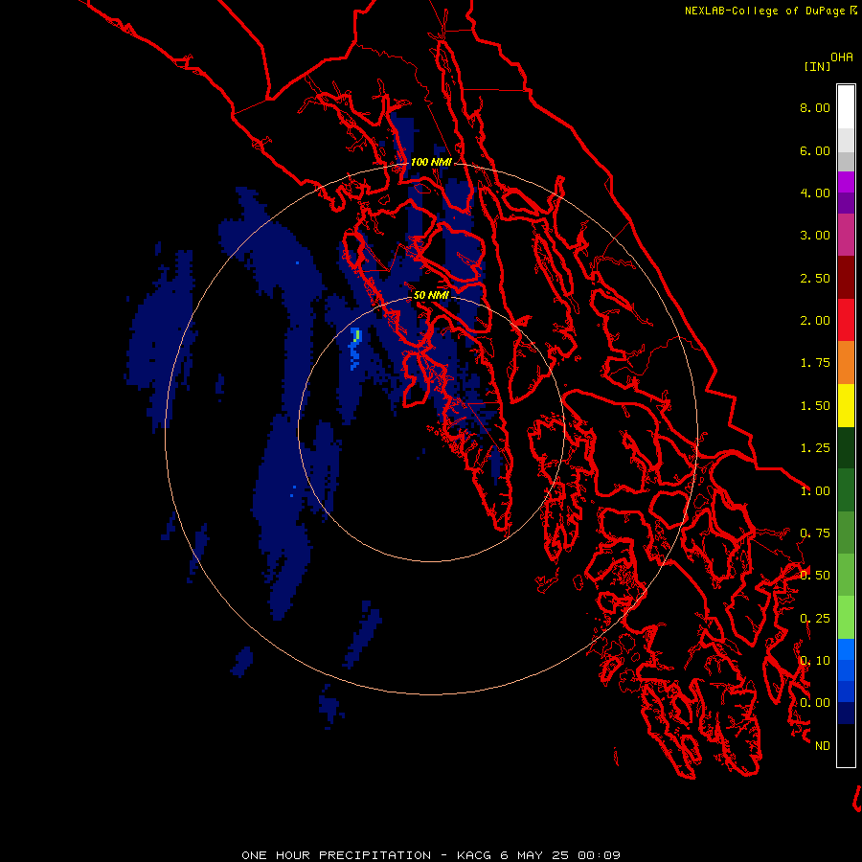Viewport: 862px width, 862px height.
Task: Click the OHA product label above the legend
Action: coord(842,57)
